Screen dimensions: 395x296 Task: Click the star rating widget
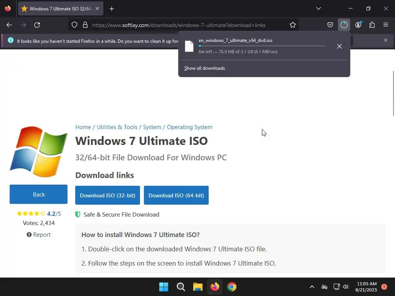[x=31, y=214]
